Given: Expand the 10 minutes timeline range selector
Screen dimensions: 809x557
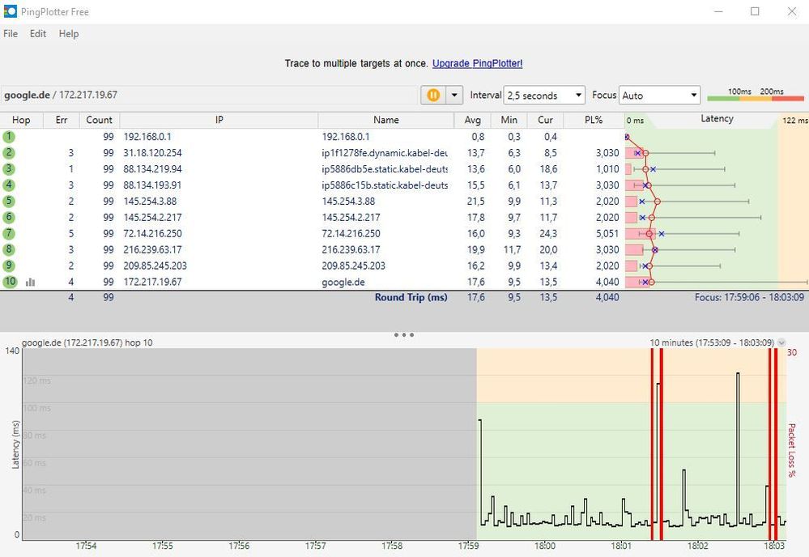Looking at the screenshot, I should (x=781, y=342).
